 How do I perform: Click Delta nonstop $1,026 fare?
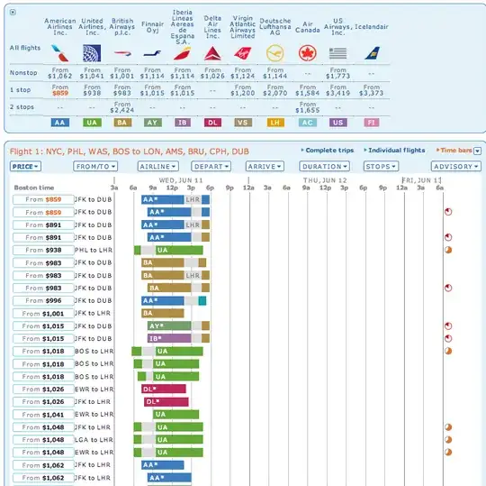click(x=212, y=73)
